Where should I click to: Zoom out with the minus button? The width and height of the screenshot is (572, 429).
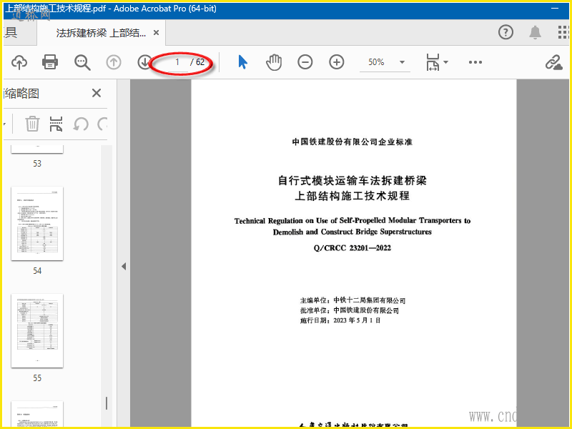point(305,62)
